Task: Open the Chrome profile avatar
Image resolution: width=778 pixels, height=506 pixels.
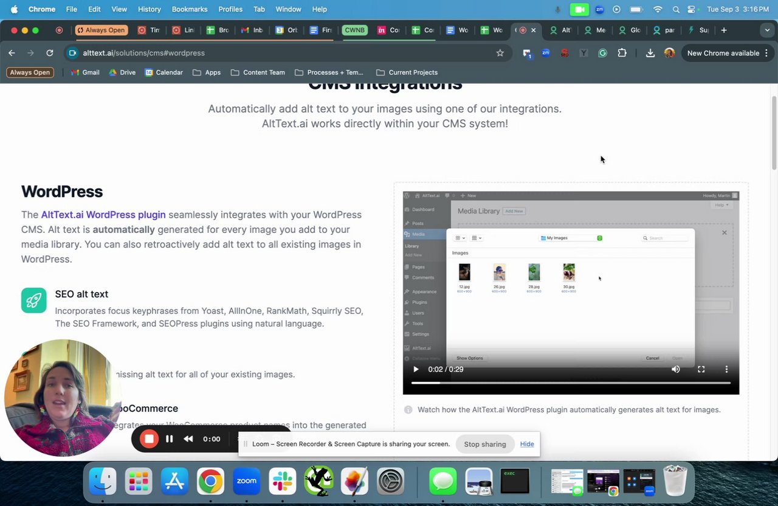Action: (x=669, y=53)
